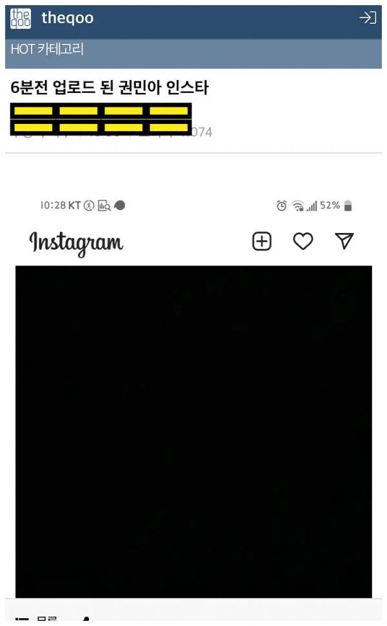The width and height of the screenshot is (387, 626).
Task: Open Instagram activity heart icon
Action: [303, 241]
